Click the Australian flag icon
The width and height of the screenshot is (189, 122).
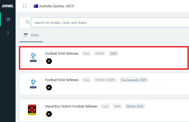point(36,6)
